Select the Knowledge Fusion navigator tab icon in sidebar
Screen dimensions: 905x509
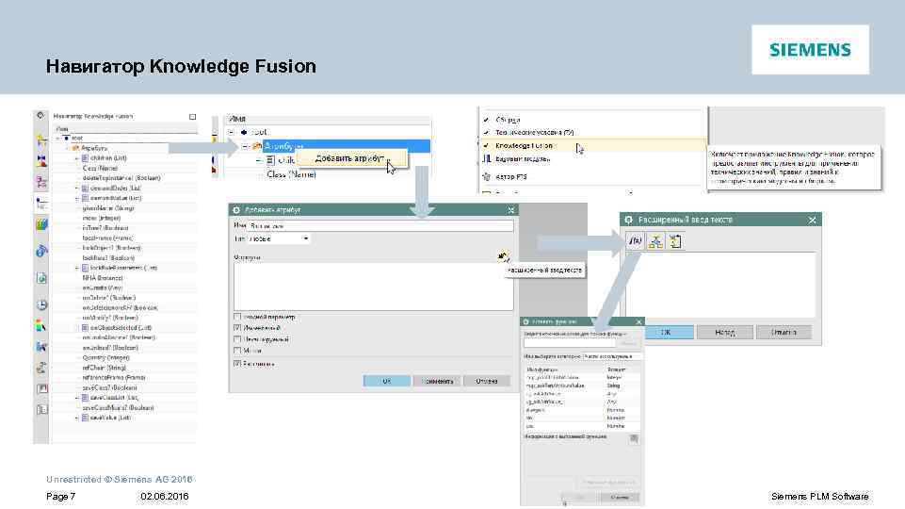pos(41,204)
